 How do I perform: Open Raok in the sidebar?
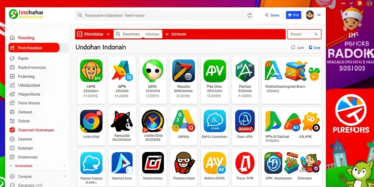tap(19, 58)
